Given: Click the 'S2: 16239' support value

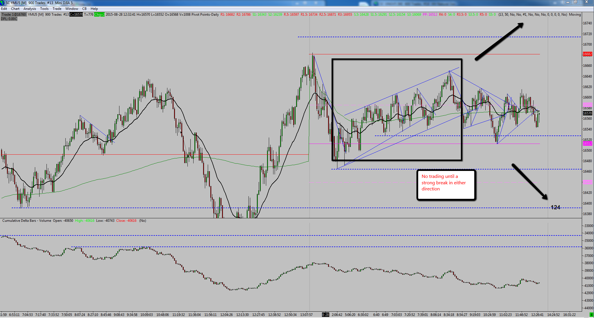Looking at the screenshot, I should 275,15.
